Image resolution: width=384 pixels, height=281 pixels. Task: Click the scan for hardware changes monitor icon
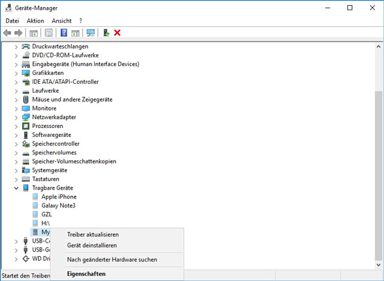[x=90, y=33]
